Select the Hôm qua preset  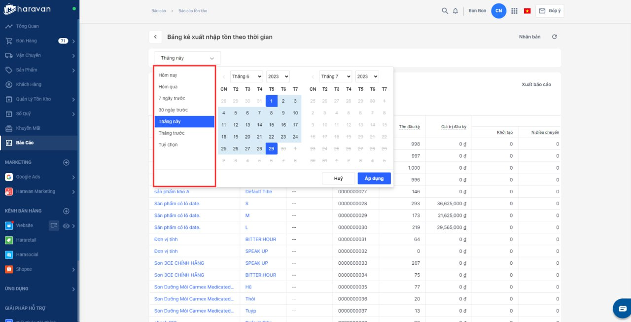[x=168, y=87]
